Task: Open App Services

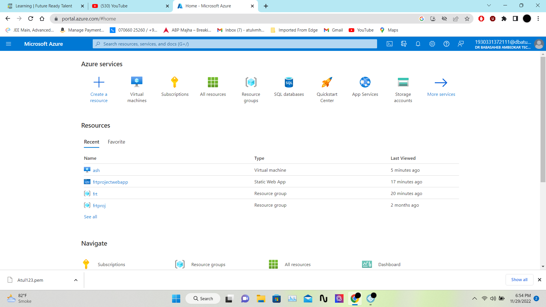Action: 365,87
